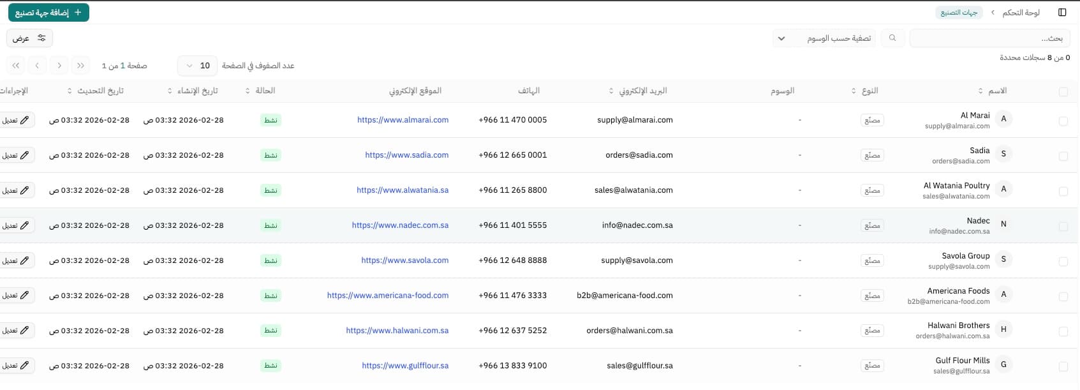Click تعديل pencil for Nadec row
The height and width of the screenshot is (390, 1080).
pyautogui.click(x=16, y=225)
